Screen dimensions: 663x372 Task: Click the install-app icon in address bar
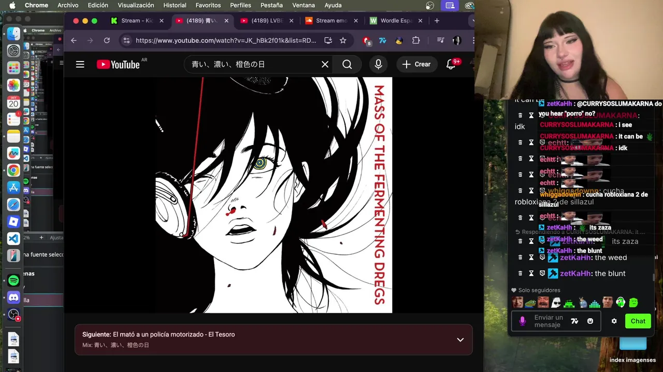tap(328, 40)
